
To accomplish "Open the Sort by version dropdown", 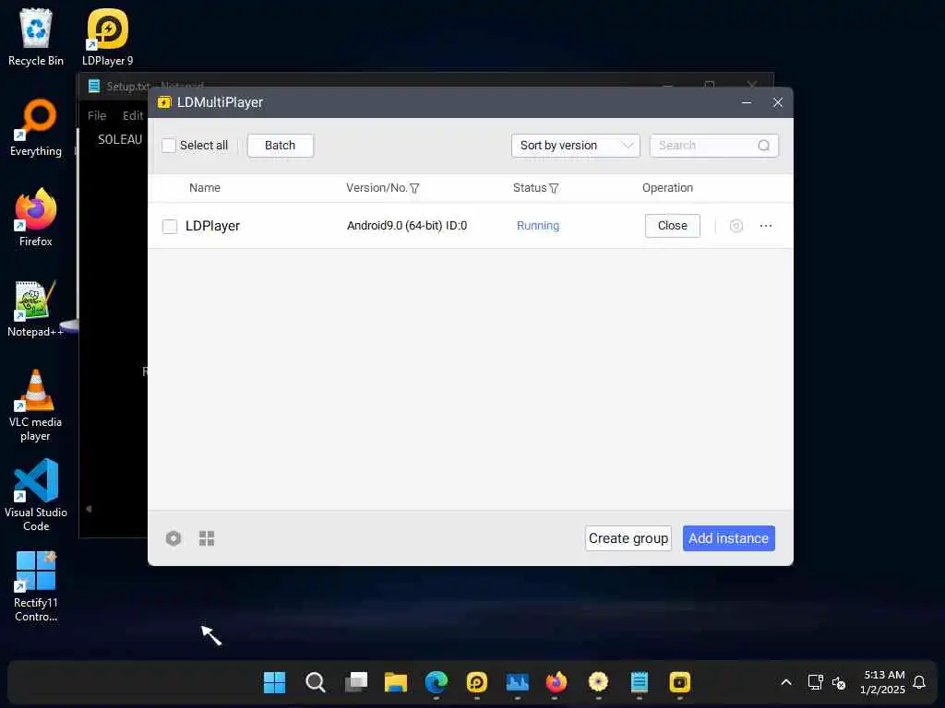I will [x=575, y=146].
